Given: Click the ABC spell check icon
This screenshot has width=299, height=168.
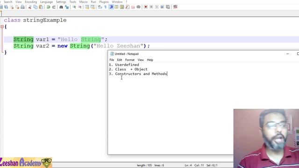Looking at the screenshot, I should point(175,7).
